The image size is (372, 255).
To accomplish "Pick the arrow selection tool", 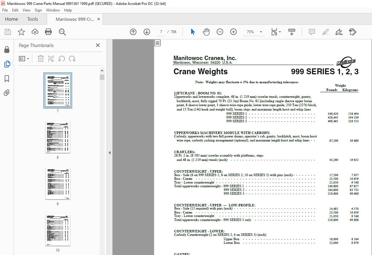I will click(x=193, y=32).
